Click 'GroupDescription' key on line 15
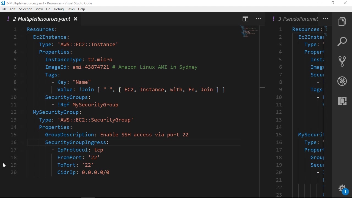Screen dimensions: 352x198 (70, 135)
